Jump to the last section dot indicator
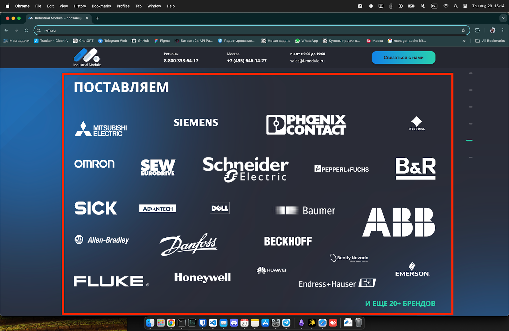Image resolution: width=509 pixels, height=331 pixels. [x=471, y=157]
